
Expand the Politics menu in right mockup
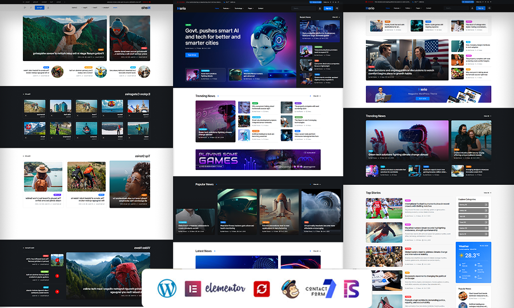click(408, 8)
